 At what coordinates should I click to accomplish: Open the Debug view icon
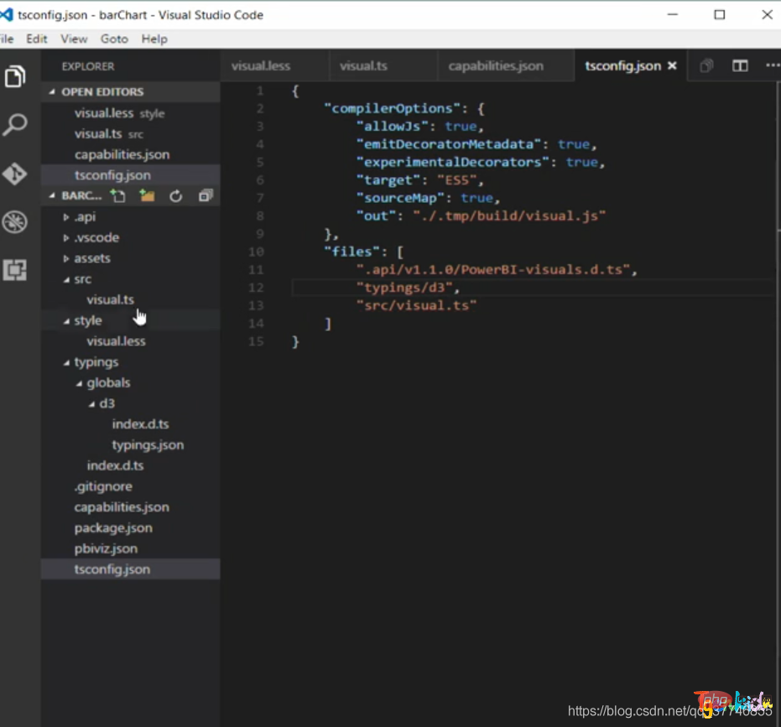[x=15, y=221]
